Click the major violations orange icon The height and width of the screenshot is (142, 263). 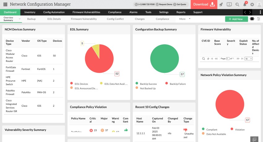point(102,130)
